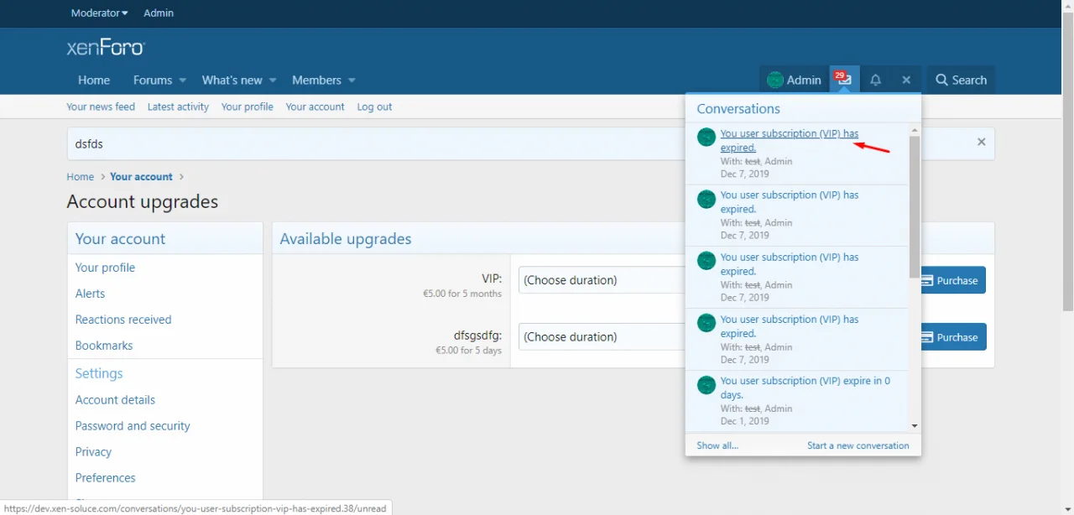
Task: Click 'Start a new conversation' link
Action: (858, 445)
